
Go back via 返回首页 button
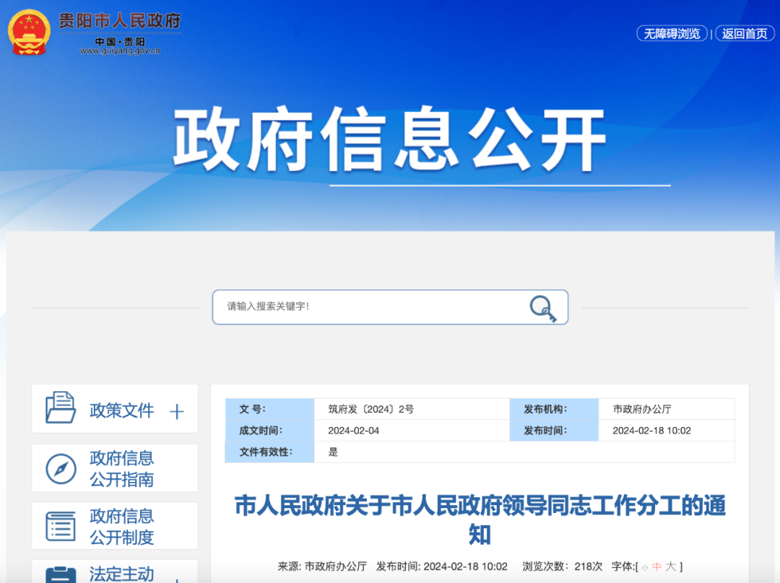tap(744, 34)
